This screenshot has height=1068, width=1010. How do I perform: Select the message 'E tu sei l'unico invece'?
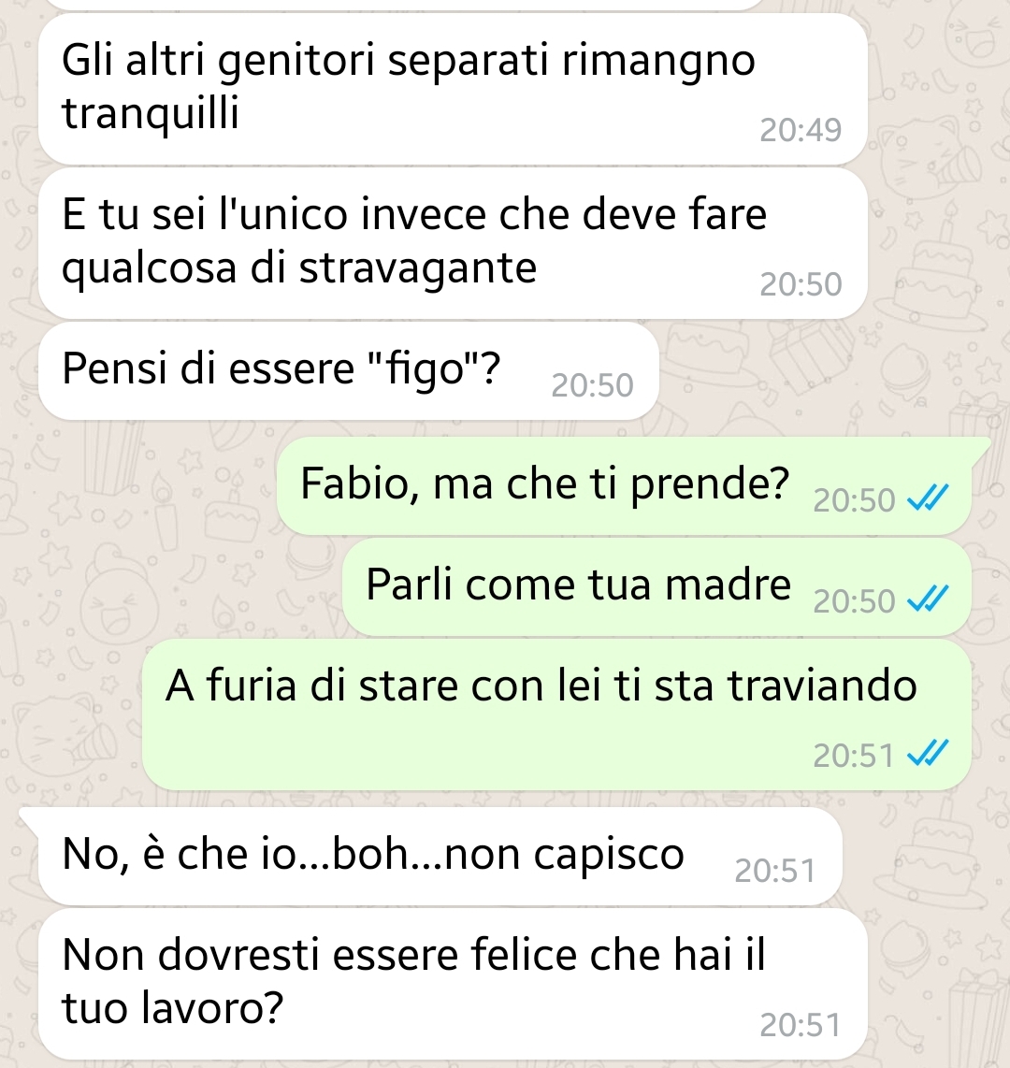coord(453,244)
